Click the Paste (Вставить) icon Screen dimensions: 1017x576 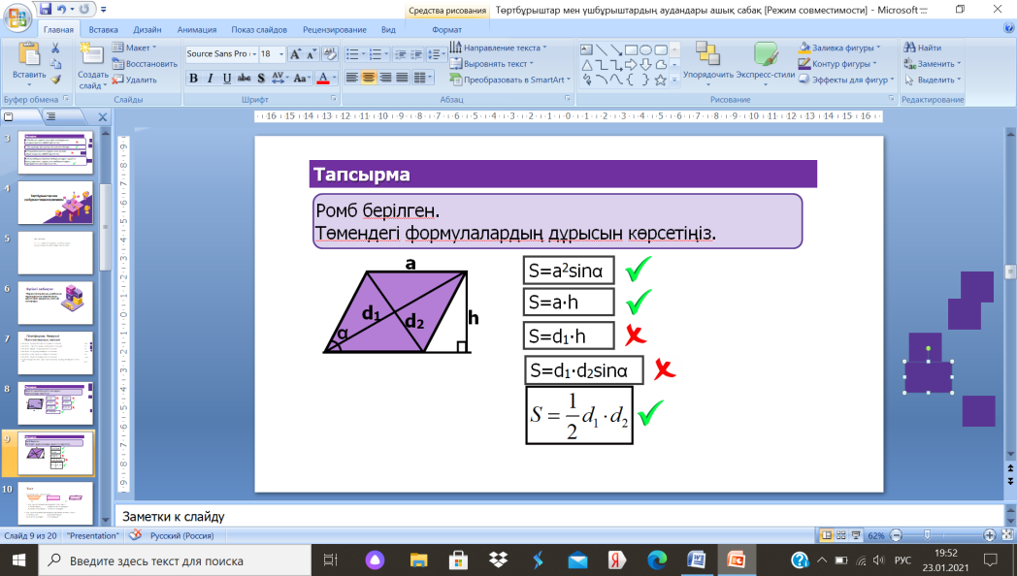[x=29, y=55]
